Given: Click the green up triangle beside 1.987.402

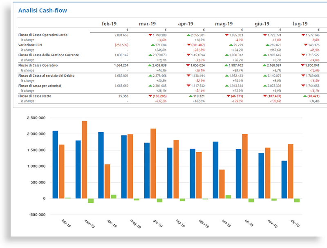Looking at the screenshot, I should click(226, 65).
